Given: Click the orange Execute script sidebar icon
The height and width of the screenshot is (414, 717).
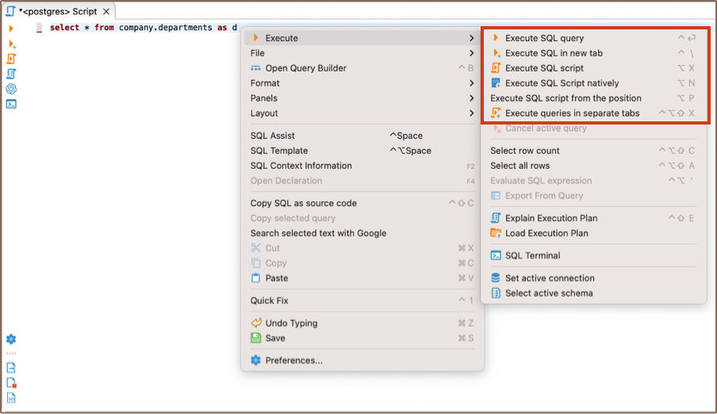Looking at the screenshot, I should [11, 59].
